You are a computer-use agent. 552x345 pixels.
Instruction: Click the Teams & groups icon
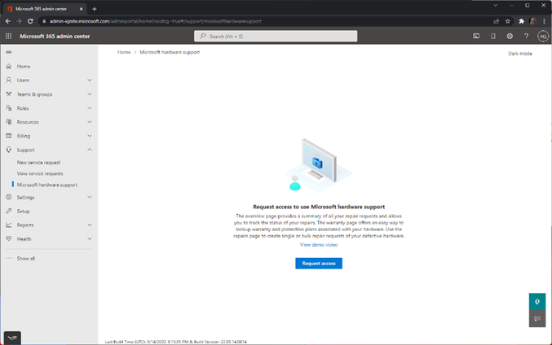[9, 94]
